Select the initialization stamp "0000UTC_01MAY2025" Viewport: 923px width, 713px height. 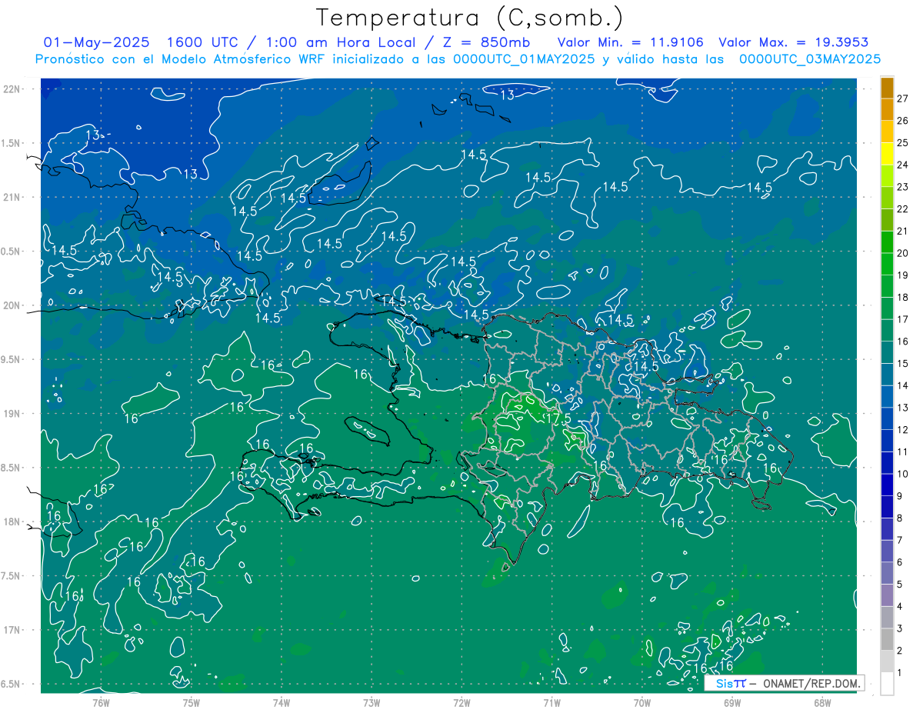point(525,59)
